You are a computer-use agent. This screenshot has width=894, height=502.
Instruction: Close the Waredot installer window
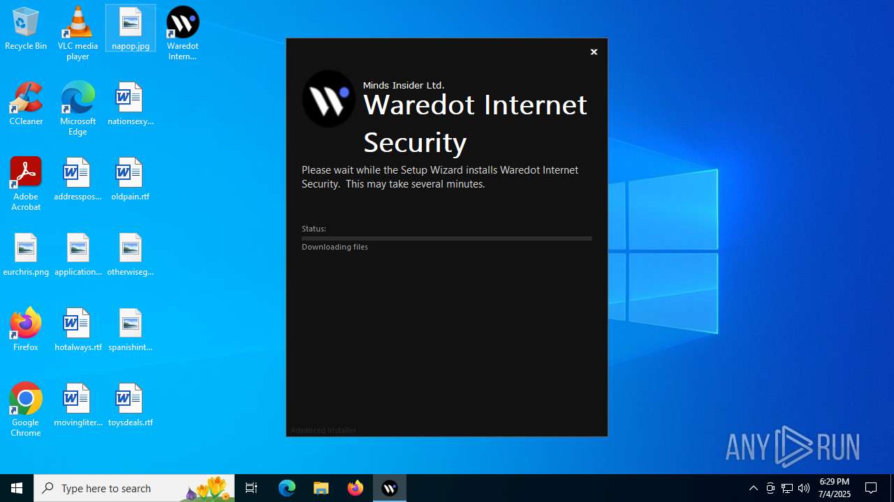(x=594, y=52)
